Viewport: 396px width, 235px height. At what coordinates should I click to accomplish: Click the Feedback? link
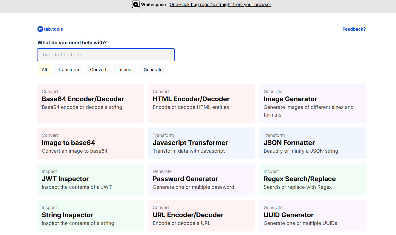coord(354,29)
